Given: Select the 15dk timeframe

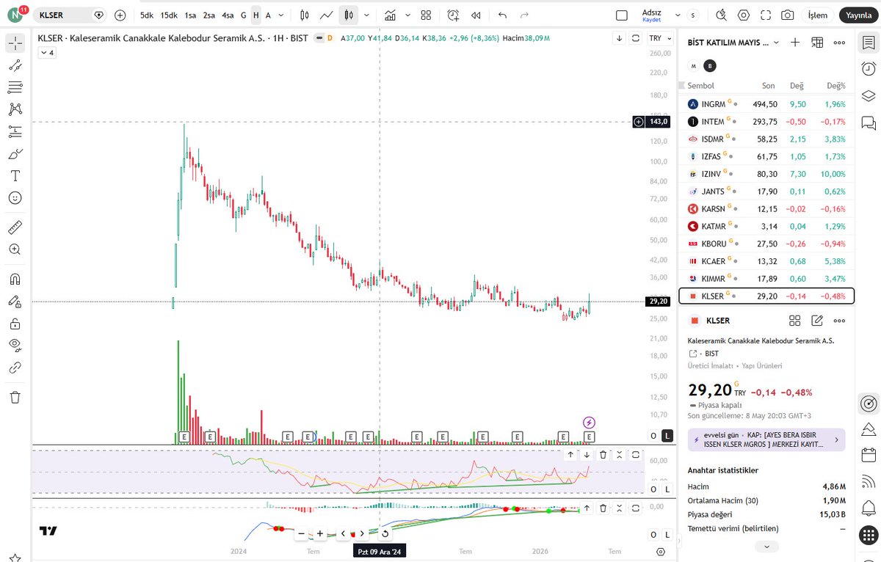Looking at the screenshot, I should [x=169, y=15].
